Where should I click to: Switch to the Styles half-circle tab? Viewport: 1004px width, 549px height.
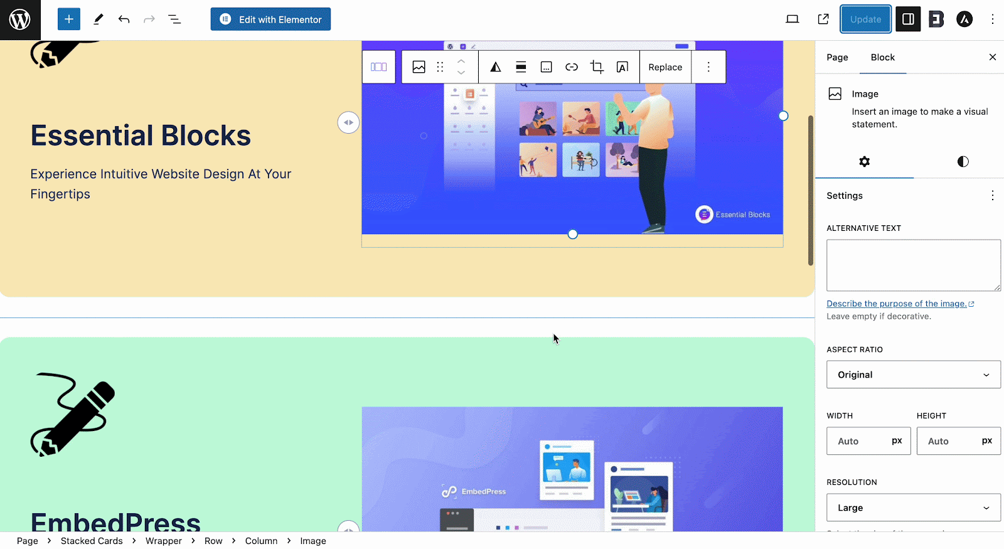pos(963,162)
